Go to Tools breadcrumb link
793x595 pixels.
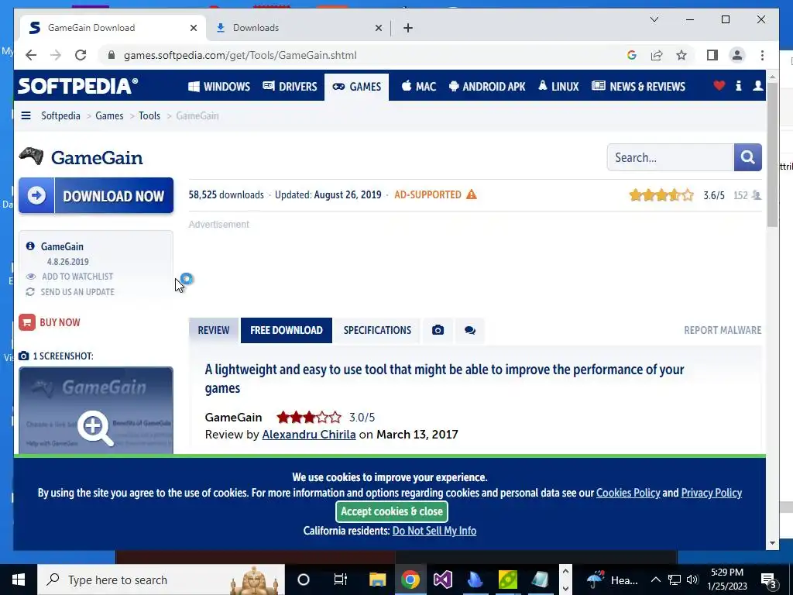(x=149, y=116)
